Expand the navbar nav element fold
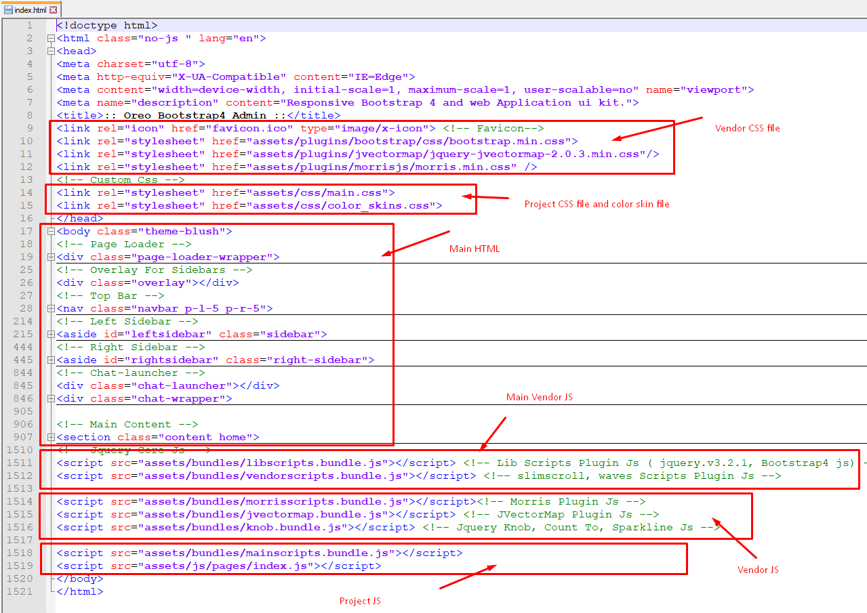 [x=51, y=309]
